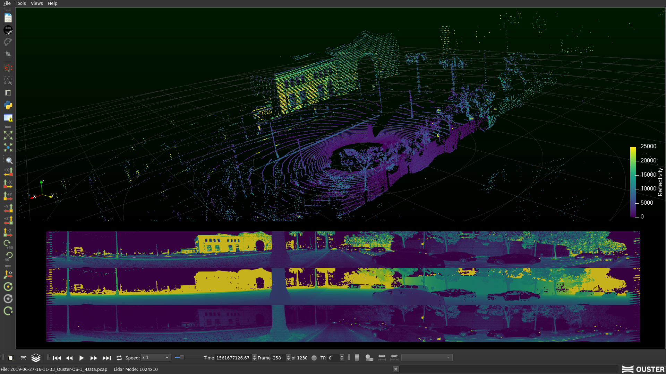The height and width of the screenshot is (374, 666).
Task: Open the Views menu
Action: [37, 3]
